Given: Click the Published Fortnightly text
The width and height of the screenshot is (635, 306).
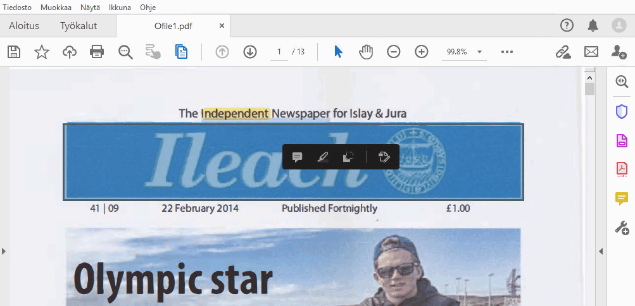Looking at the screenshot, I should click(x=329, y=209).
